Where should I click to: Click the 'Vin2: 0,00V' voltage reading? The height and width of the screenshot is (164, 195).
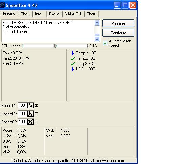pyautogui.click(x=15, y=152)
